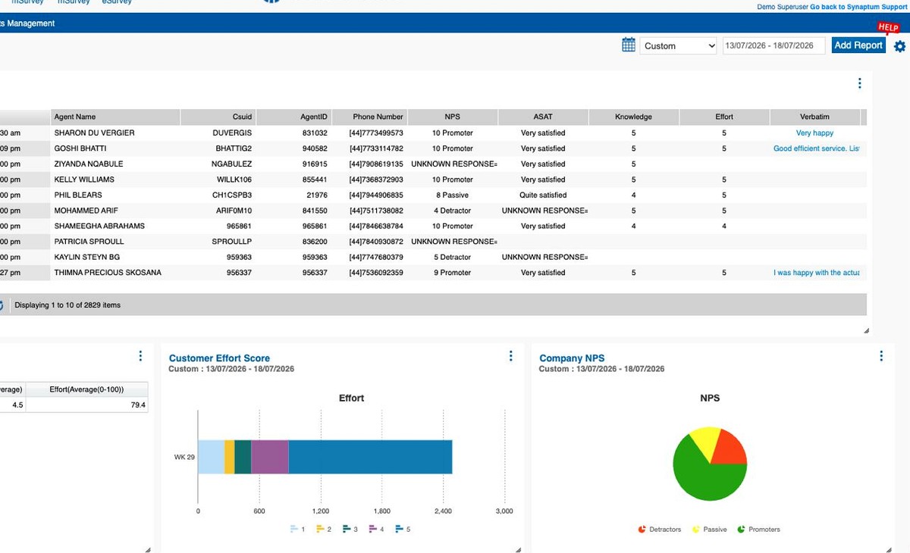Click the red HELP badge
The width and height of the screenshot is (910, 553).
pos(888,27)
